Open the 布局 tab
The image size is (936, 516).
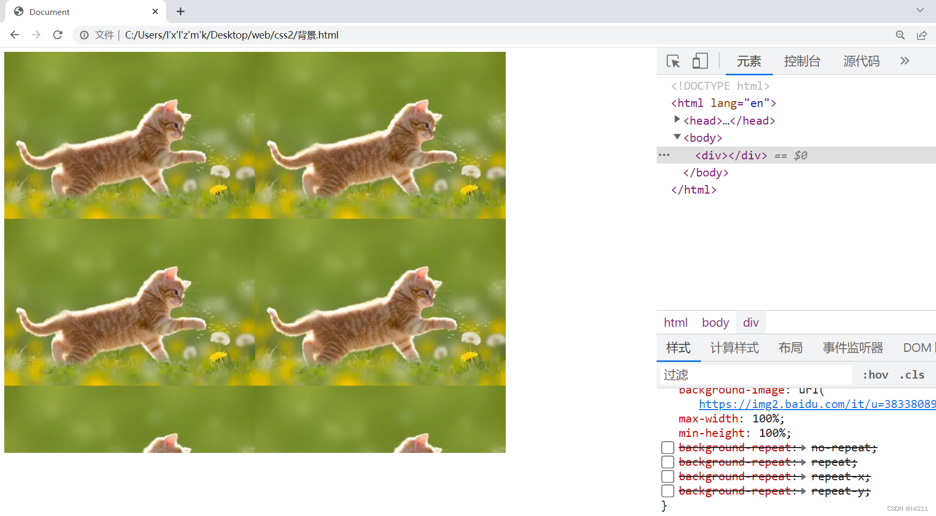pyautogui.click(x=790, y=348)
